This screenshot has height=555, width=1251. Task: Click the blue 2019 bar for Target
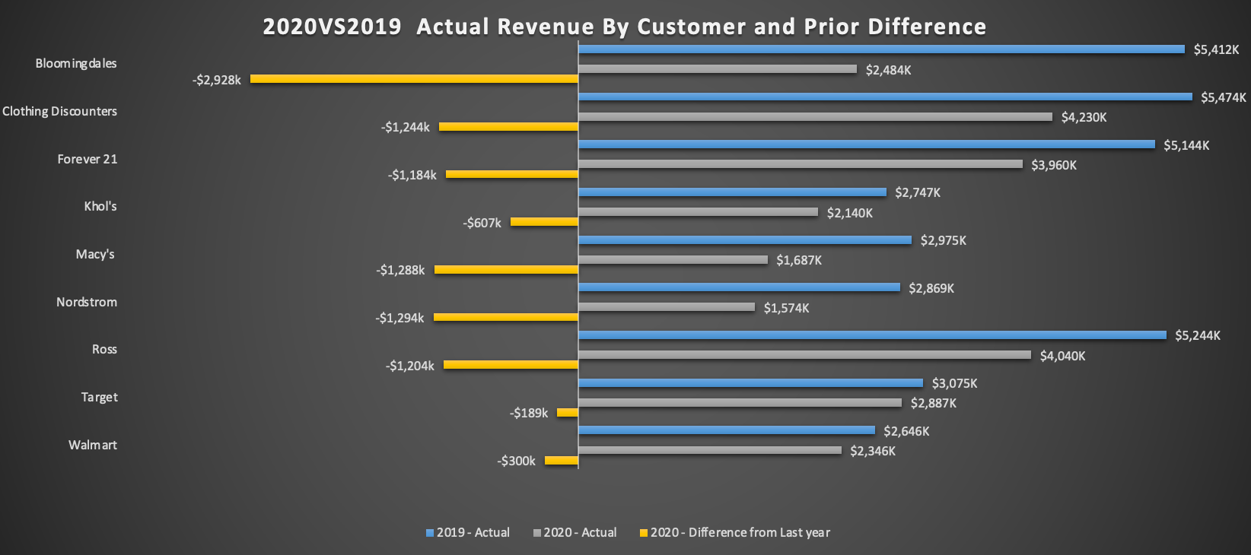[x=750, y=383]
